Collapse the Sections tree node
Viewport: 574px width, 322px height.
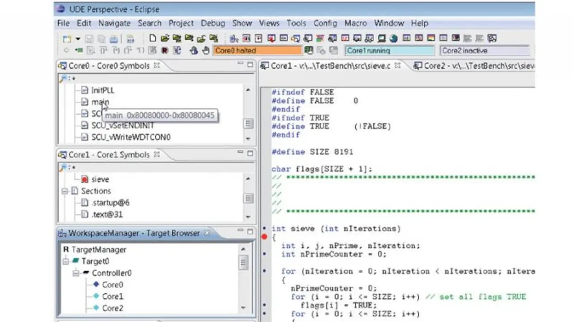(x=65, y=191)
